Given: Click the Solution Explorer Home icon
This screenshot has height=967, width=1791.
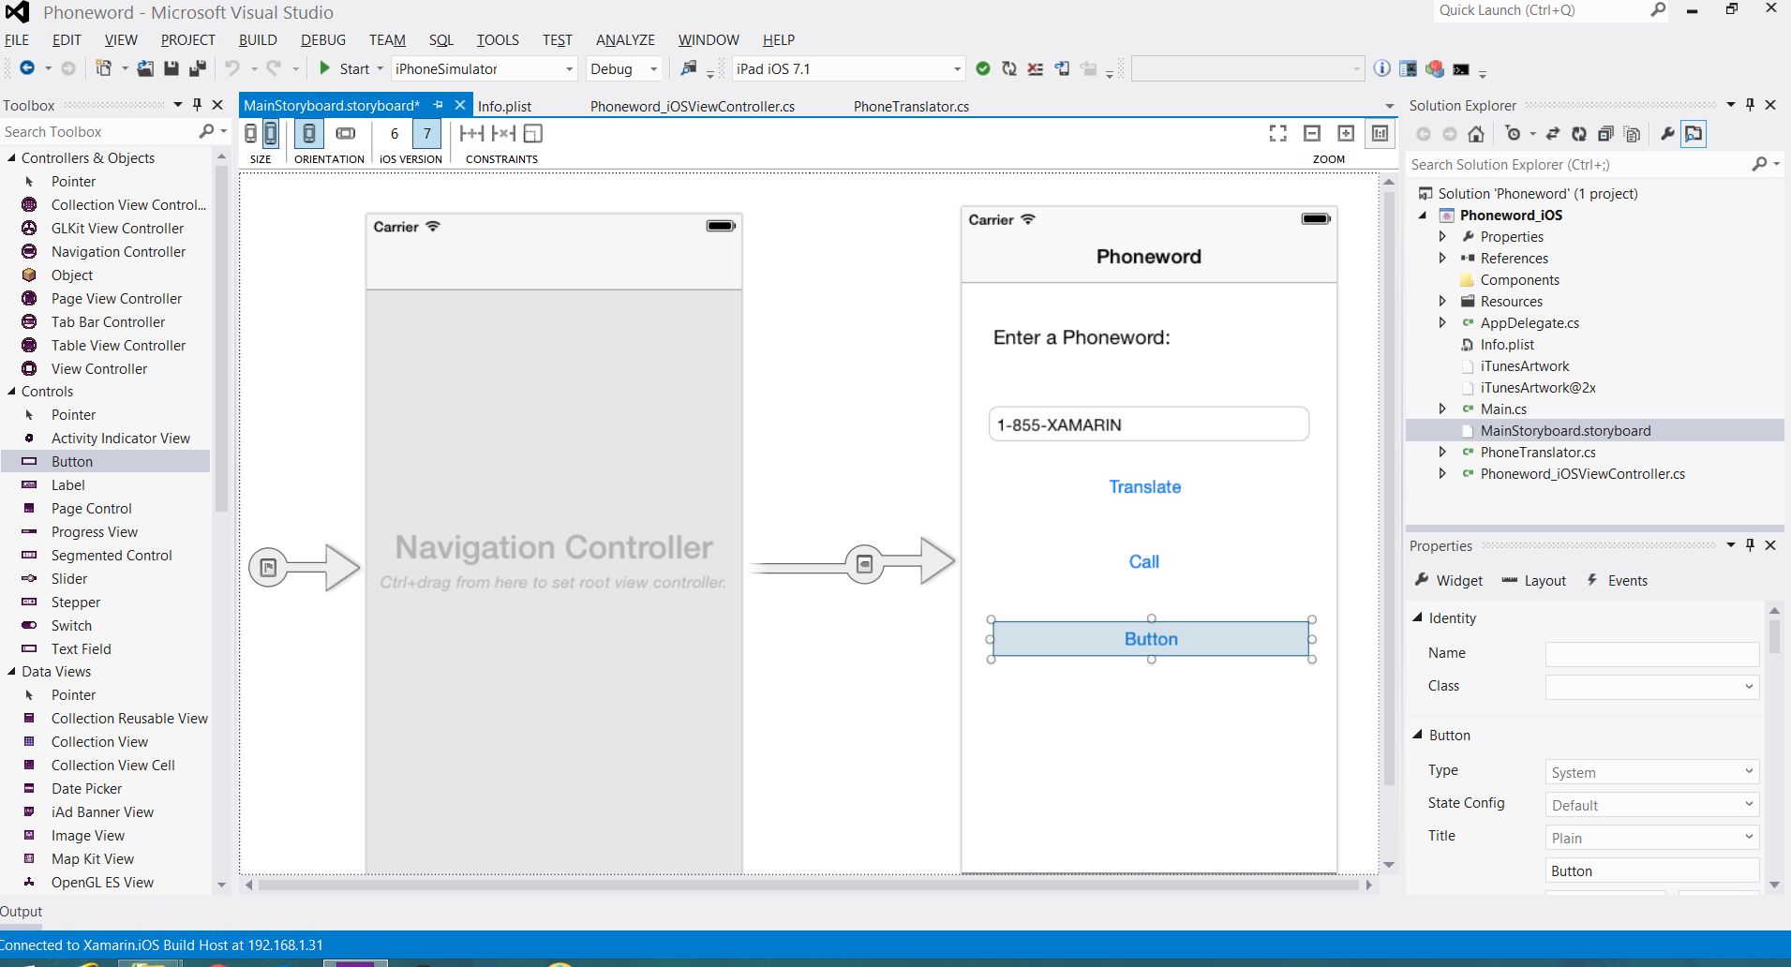Looking at the screenshot, I should [x=1476, y=134].
